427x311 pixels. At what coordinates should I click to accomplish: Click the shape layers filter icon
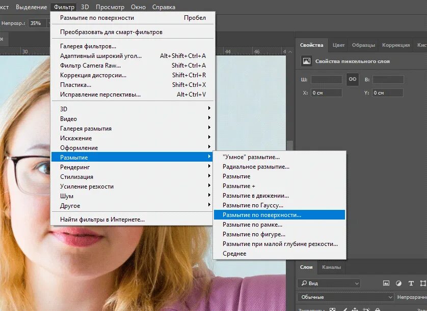[x=423, y=283]
